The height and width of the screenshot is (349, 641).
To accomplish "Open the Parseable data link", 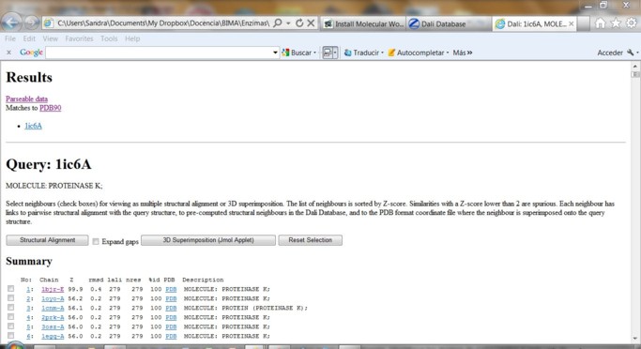I will click(x=26, y=99).
